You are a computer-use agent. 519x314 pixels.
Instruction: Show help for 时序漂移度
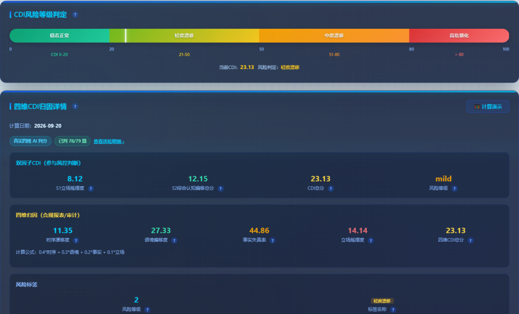pos(76,240)
